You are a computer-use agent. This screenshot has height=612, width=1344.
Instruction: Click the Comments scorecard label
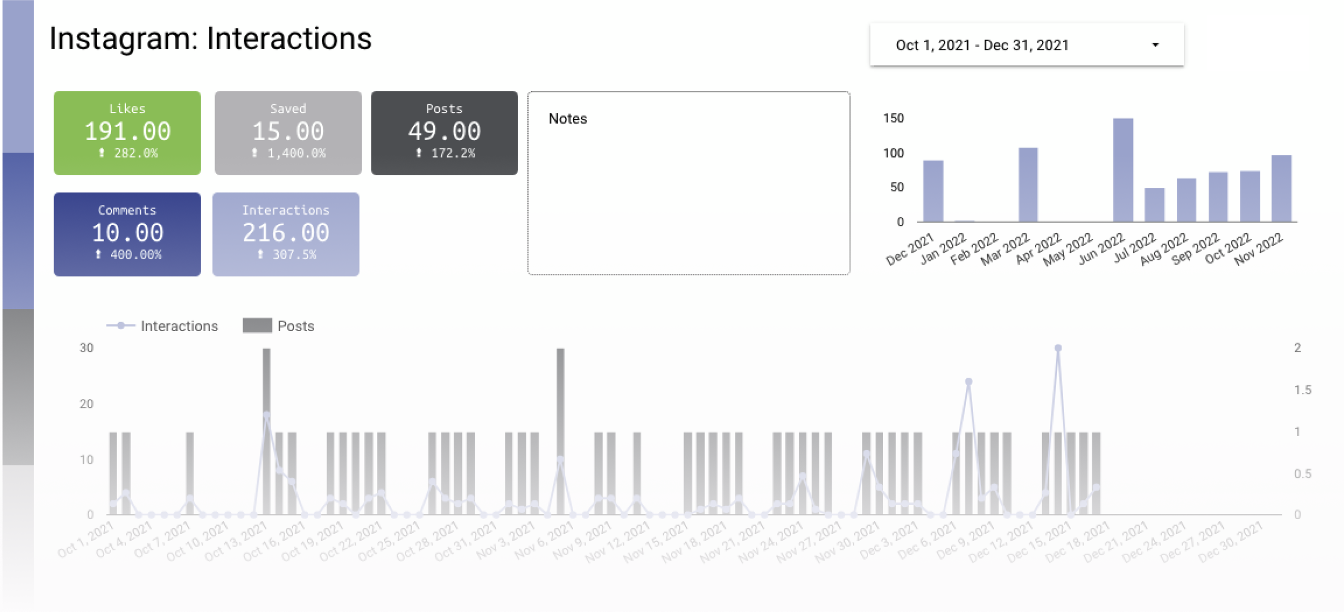click(127, 210)
